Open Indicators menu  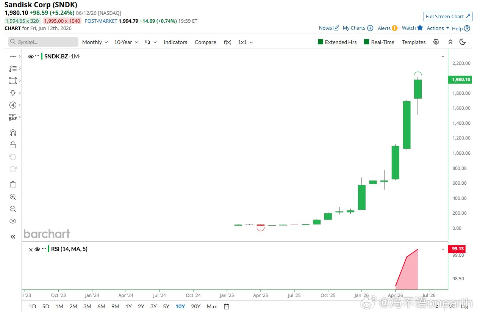tap(175, 42)
